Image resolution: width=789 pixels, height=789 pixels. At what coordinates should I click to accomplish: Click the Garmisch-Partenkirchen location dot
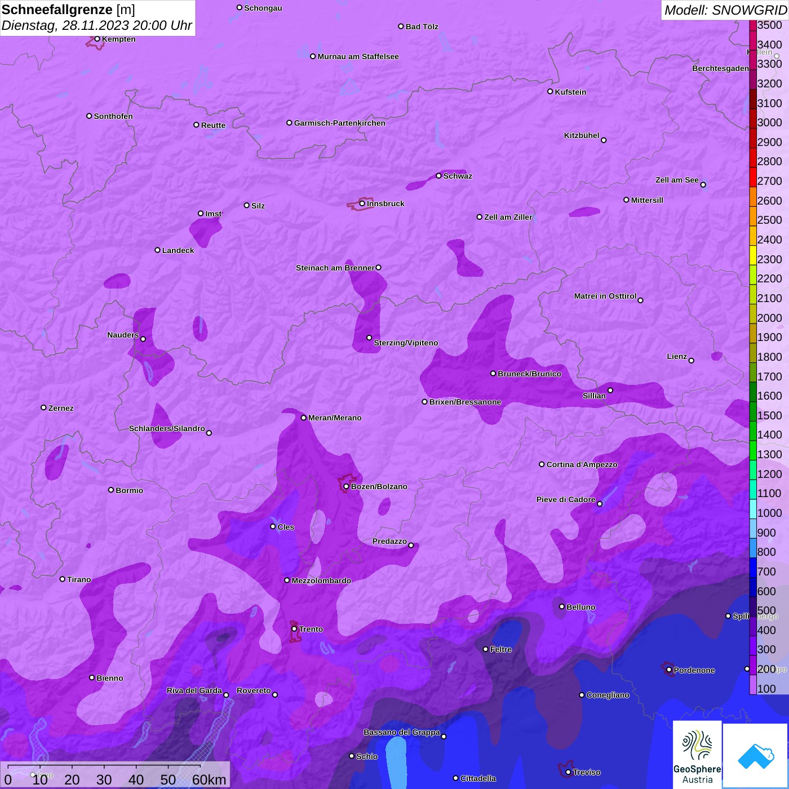point(290,123)
